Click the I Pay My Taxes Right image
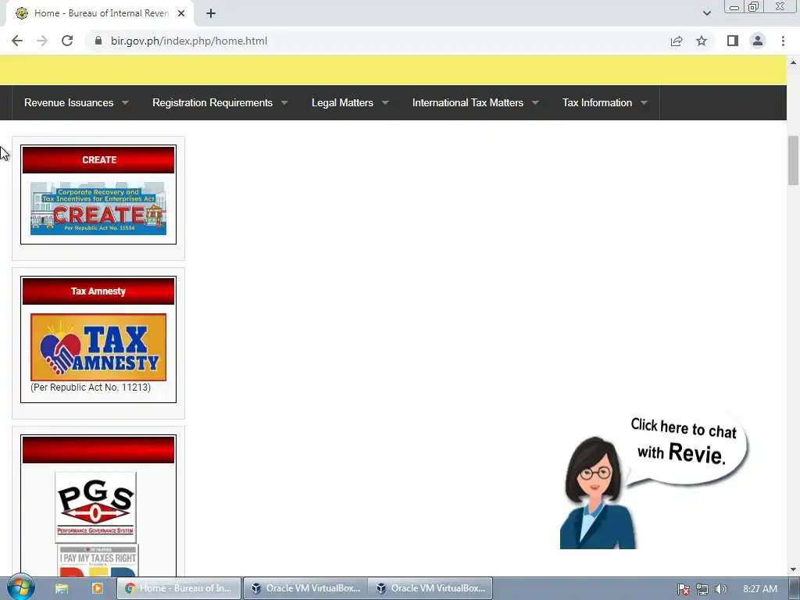Screen dimensions: 800x600 [98, 560]
